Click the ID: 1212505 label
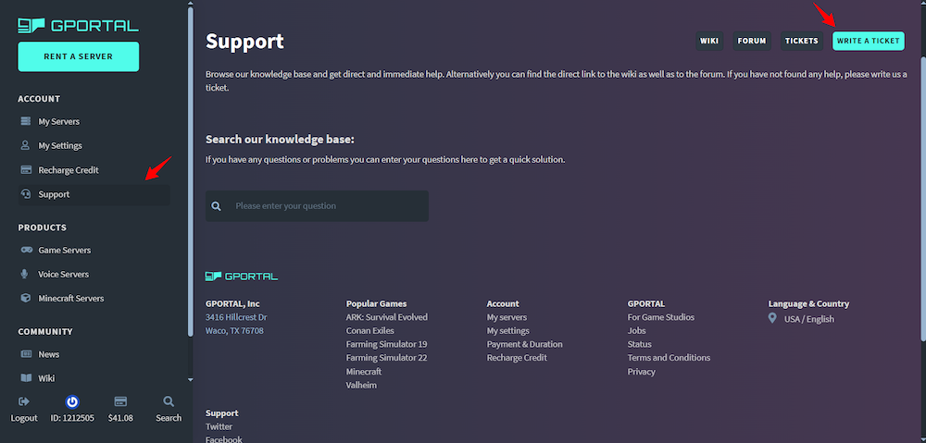 [x=72, y=418]
